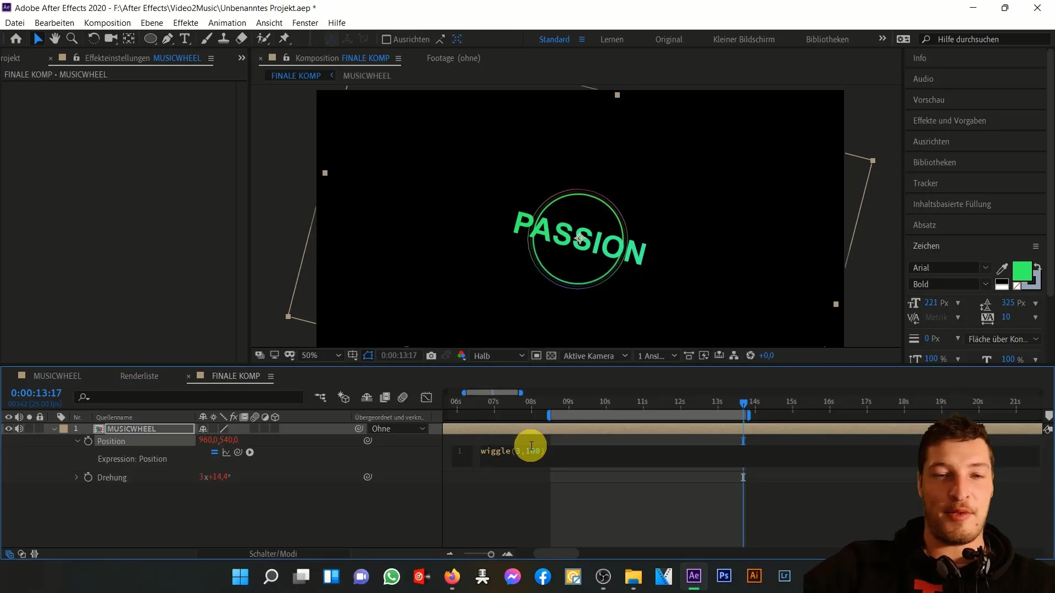Open the MUSICWHEEL breadcrumb in comp viewer
The height and width of the screenshot is (593, 1055).
tap(367, 76)
